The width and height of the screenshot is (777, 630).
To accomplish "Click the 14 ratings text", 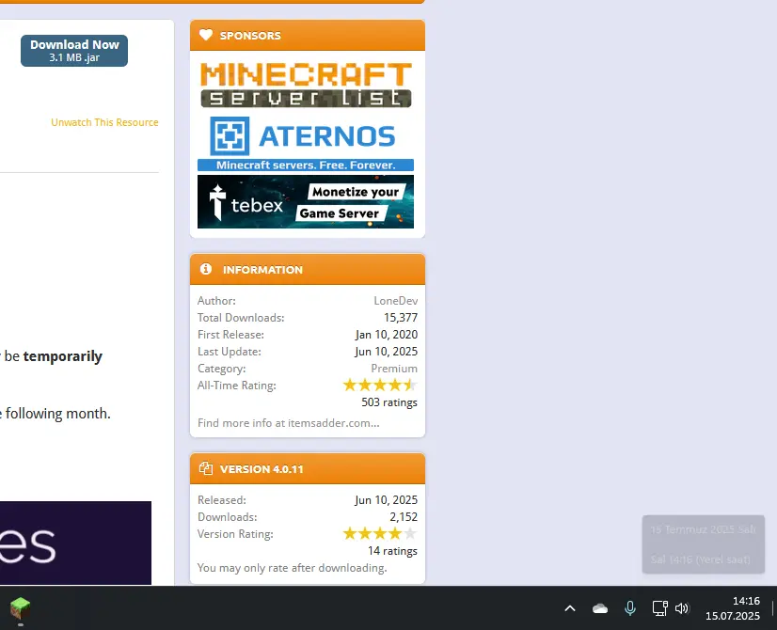I will (392, 551).
